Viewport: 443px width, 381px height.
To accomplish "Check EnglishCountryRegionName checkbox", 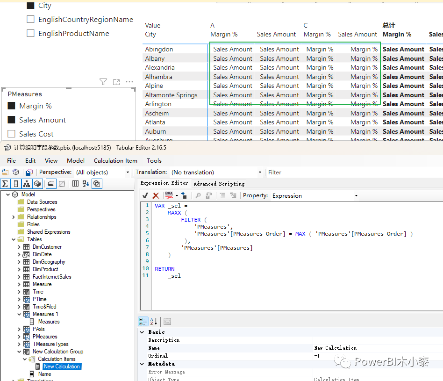I will click(x=30, y=19).
